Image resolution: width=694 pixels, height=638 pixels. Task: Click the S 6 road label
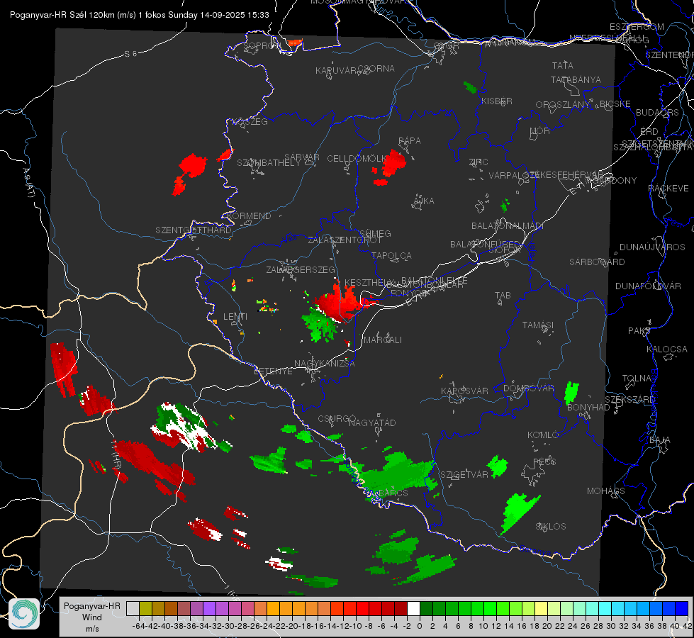coord(130,54)
